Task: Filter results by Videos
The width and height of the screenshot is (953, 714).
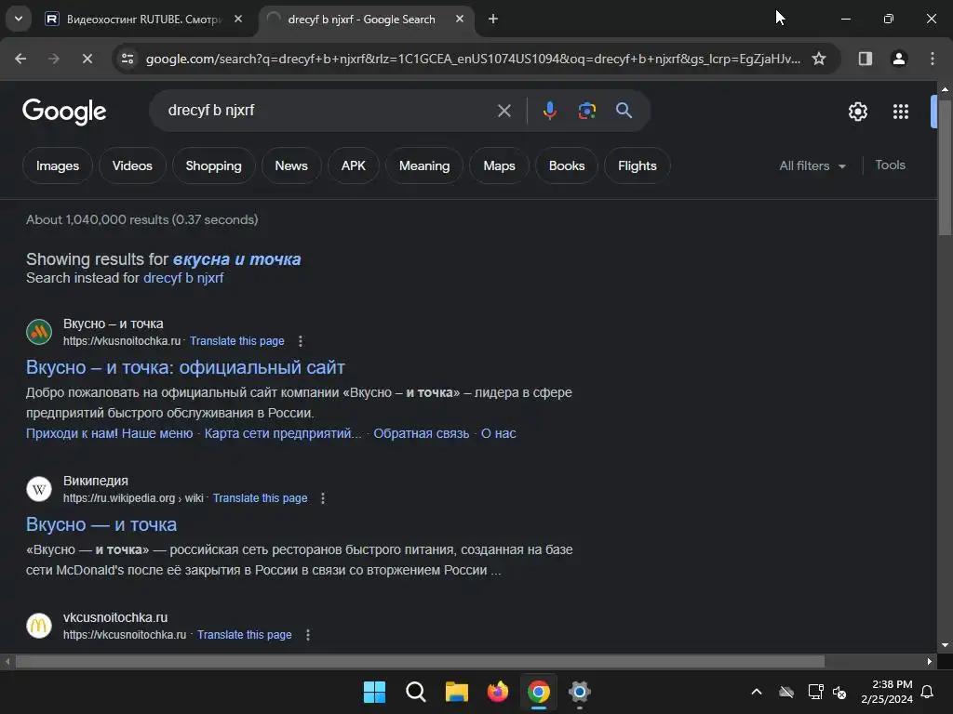Action: (x=132, y=165)
